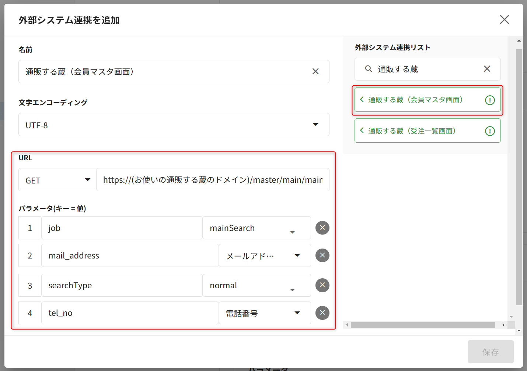
Task: Delete the tel_no parameter row
Action: tap(322, 313)
